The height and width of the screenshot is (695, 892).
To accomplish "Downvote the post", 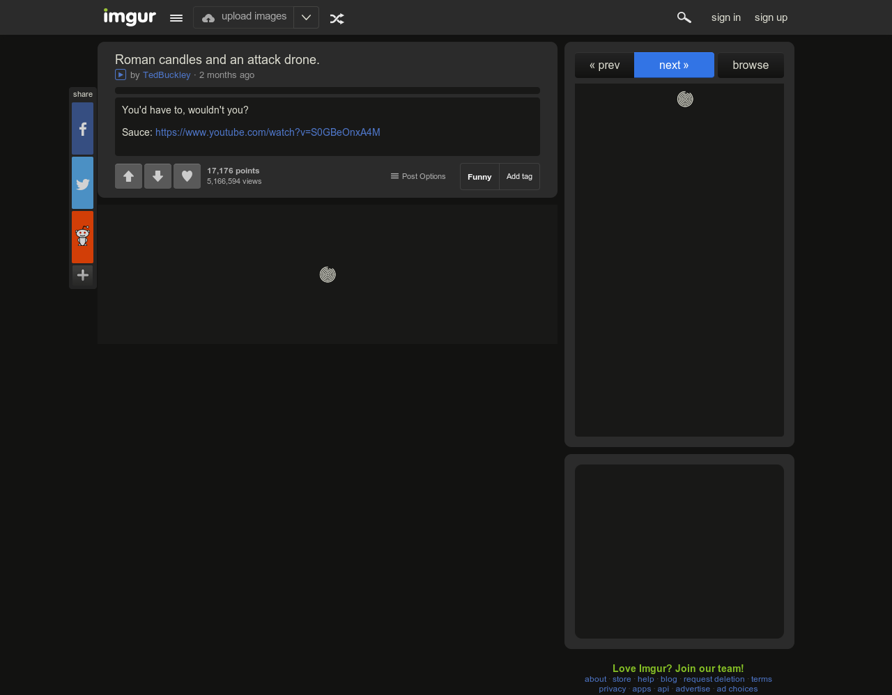I will pyautogui.click(x=157, y=176).
